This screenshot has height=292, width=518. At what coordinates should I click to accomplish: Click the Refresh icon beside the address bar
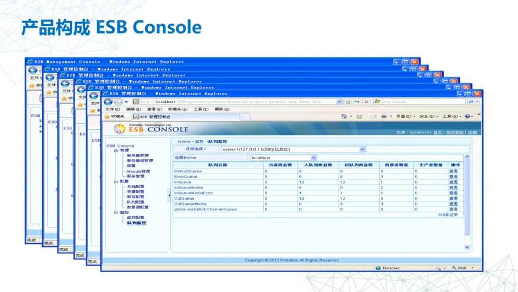click(357, 102)
